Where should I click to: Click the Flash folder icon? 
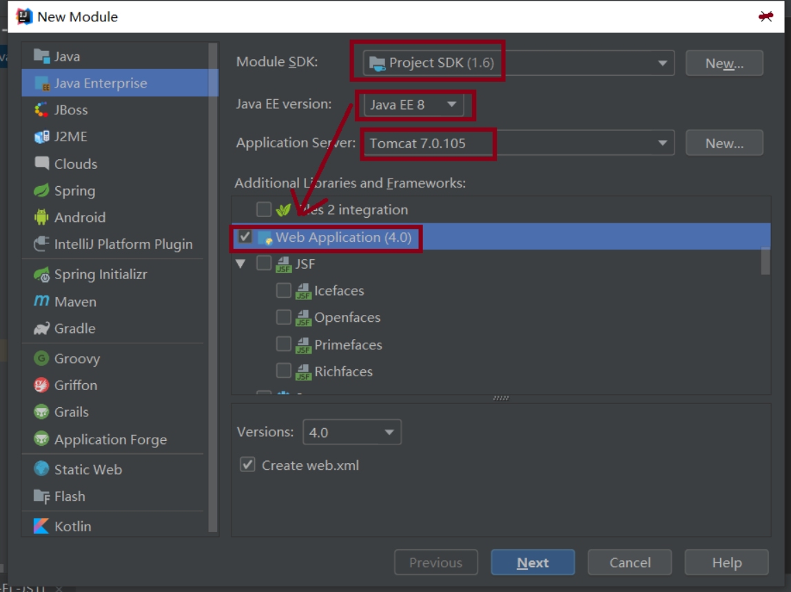point(41,496)
